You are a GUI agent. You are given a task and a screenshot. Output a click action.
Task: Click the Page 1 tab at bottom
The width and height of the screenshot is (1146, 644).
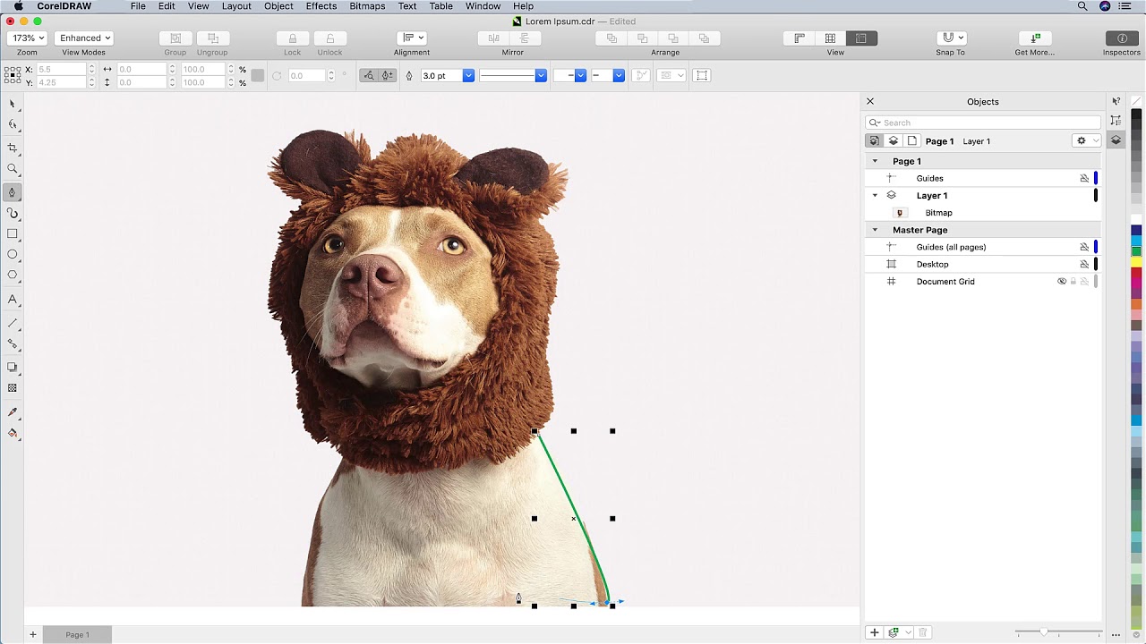[77, 635]
